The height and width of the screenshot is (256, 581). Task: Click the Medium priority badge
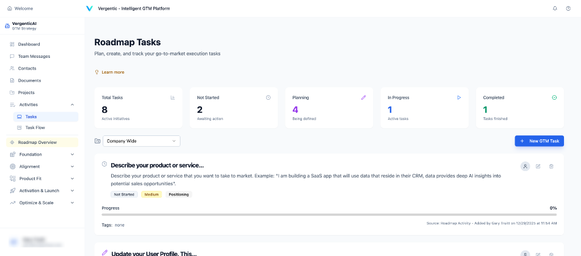[x=151, y=194]
